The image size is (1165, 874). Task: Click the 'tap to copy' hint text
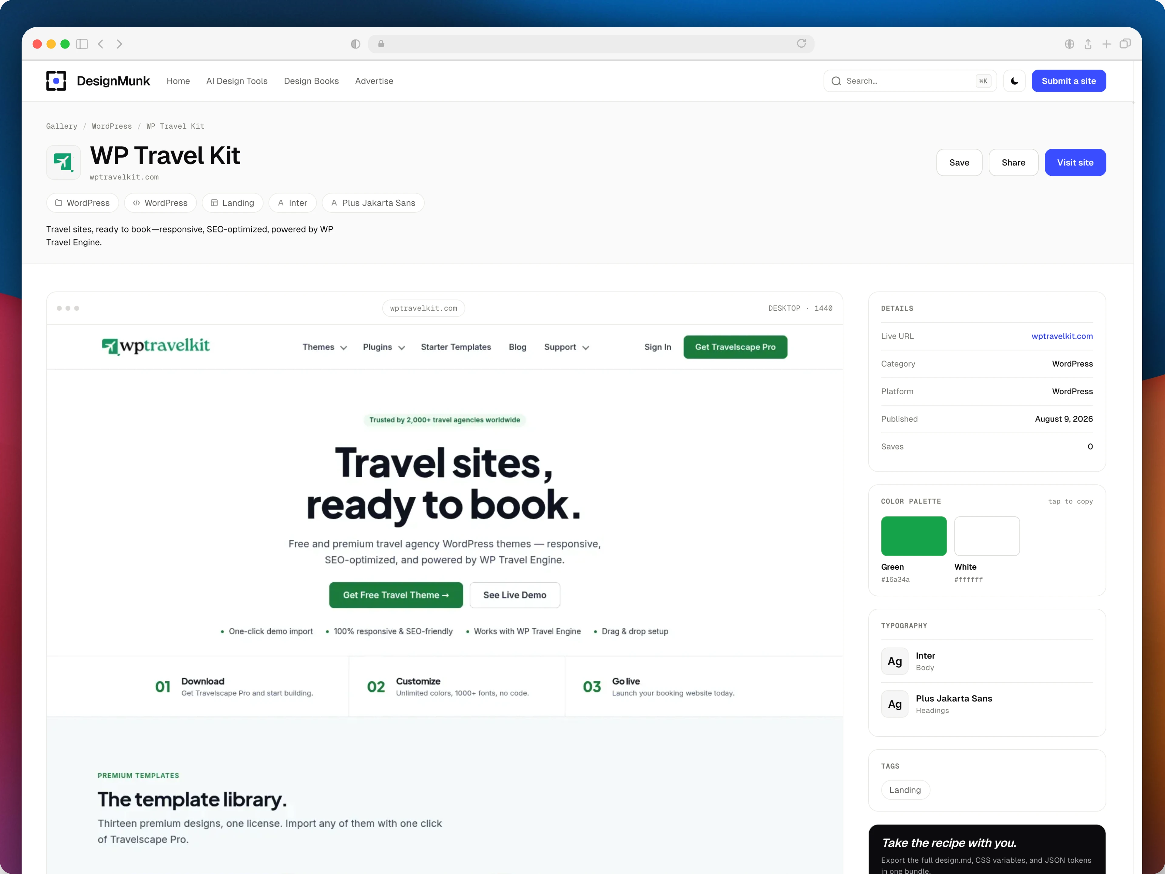tap(1070, 502)
